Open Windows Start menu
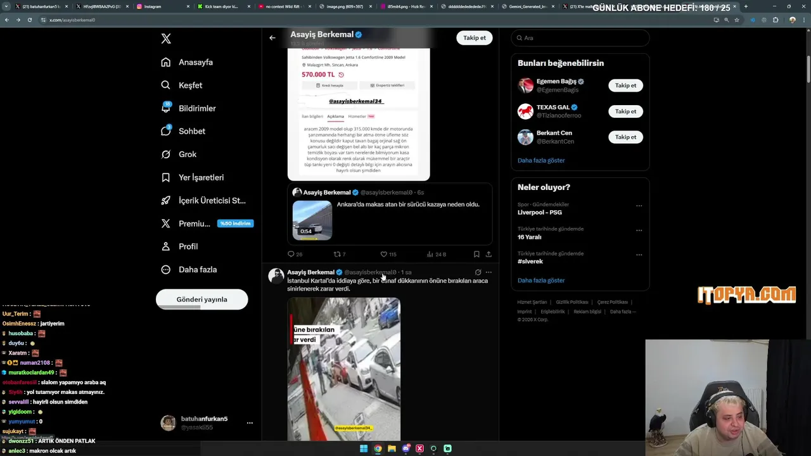Image resolution: width=811 pixels, height=456 pixels. pyautogui.click(x=364, y=448)
